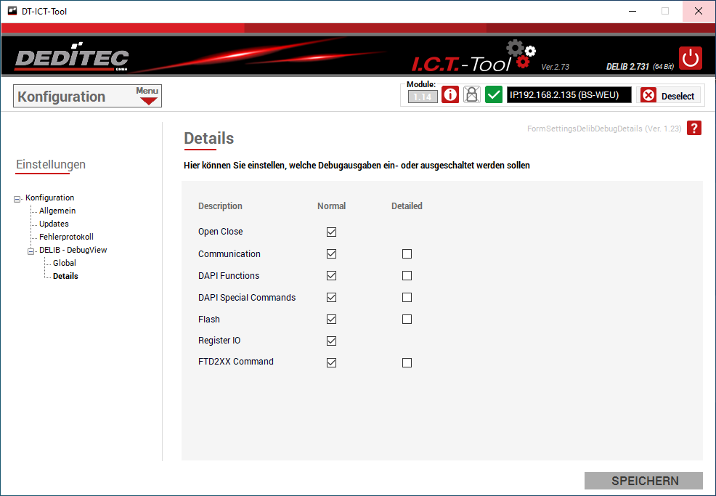Click the red module info icon
Viewport: 716px width, 496px height.
point(450,95)
